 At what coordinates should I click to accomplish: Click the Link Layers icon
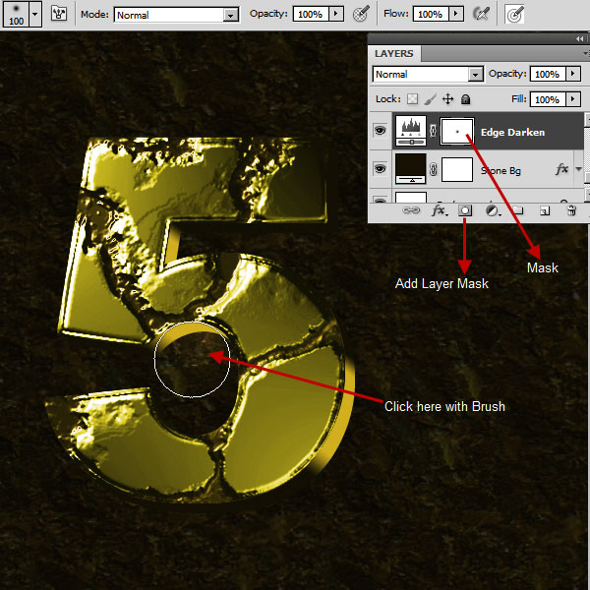tap(412, 210)
